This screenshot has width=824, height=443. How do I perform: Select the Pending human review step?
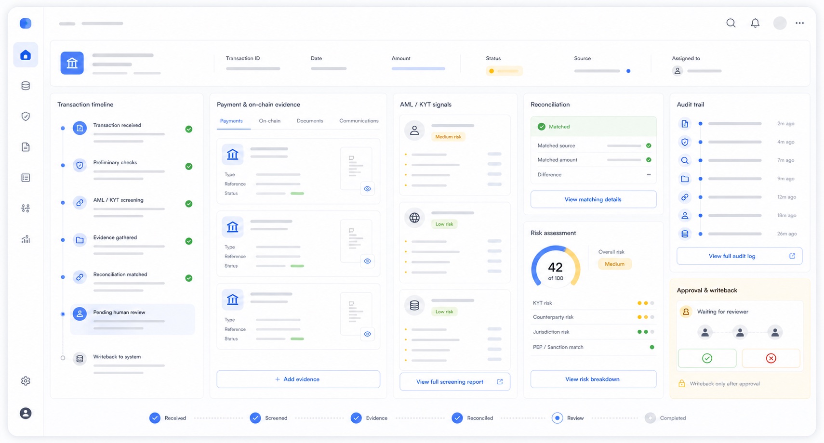[x=133, y=319]
